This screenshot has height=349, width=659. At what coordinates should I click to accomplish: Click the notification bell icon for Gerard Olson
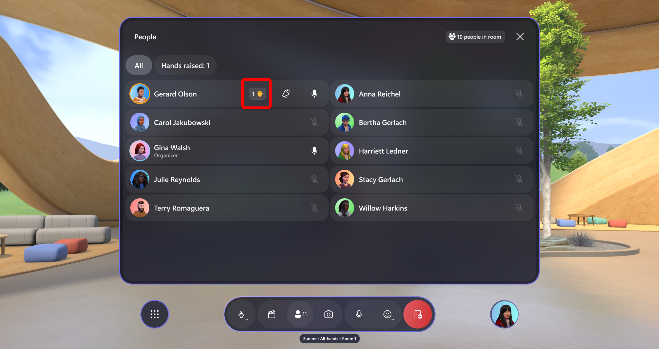point(286,93)
